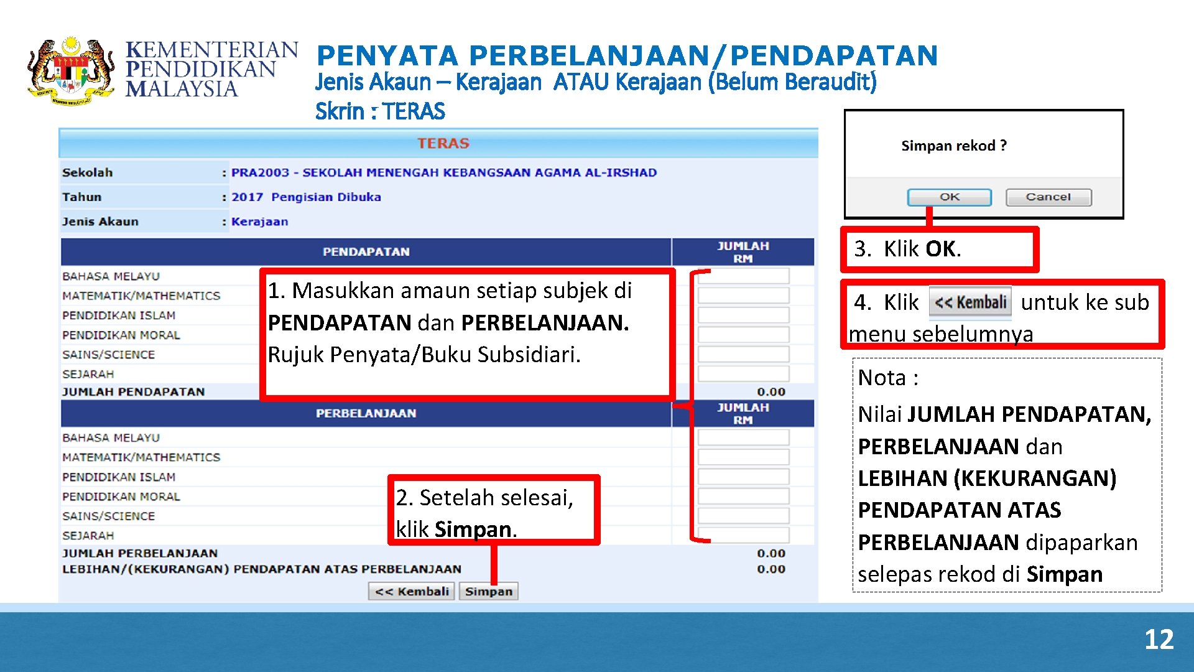Click the LEBIHAN/(KEKURANGAN) PENDAPATAN ATAS PERBELANJAAN label

[x=262, y=569]
